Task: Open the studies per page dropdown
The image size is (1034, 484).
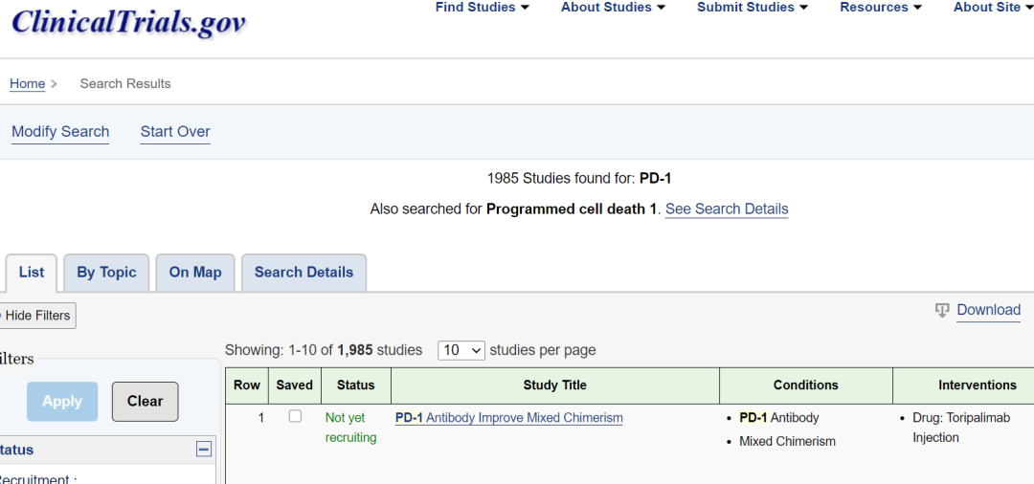Action: click(x=461, y=350)
